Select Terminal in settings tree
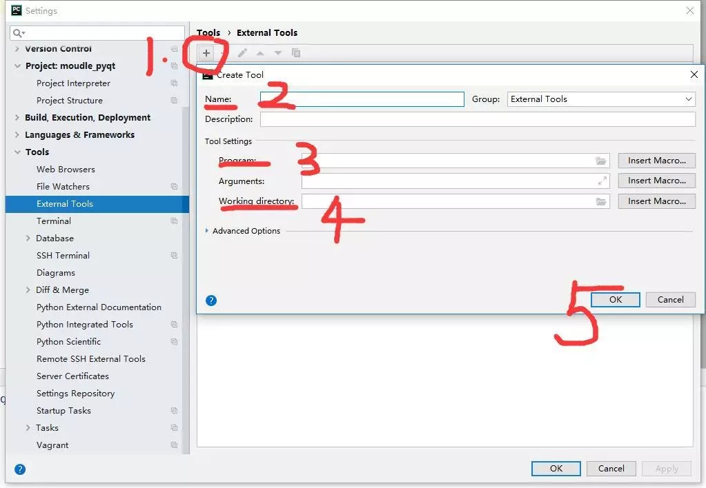This screenshot has height=488, width=706. click(x=54, y=221)
